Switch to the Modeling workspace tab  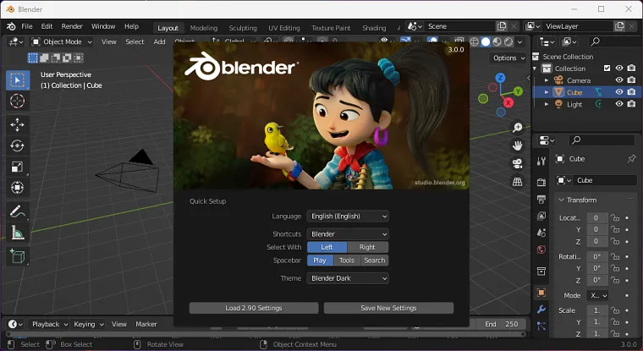(x=204, y=28)
